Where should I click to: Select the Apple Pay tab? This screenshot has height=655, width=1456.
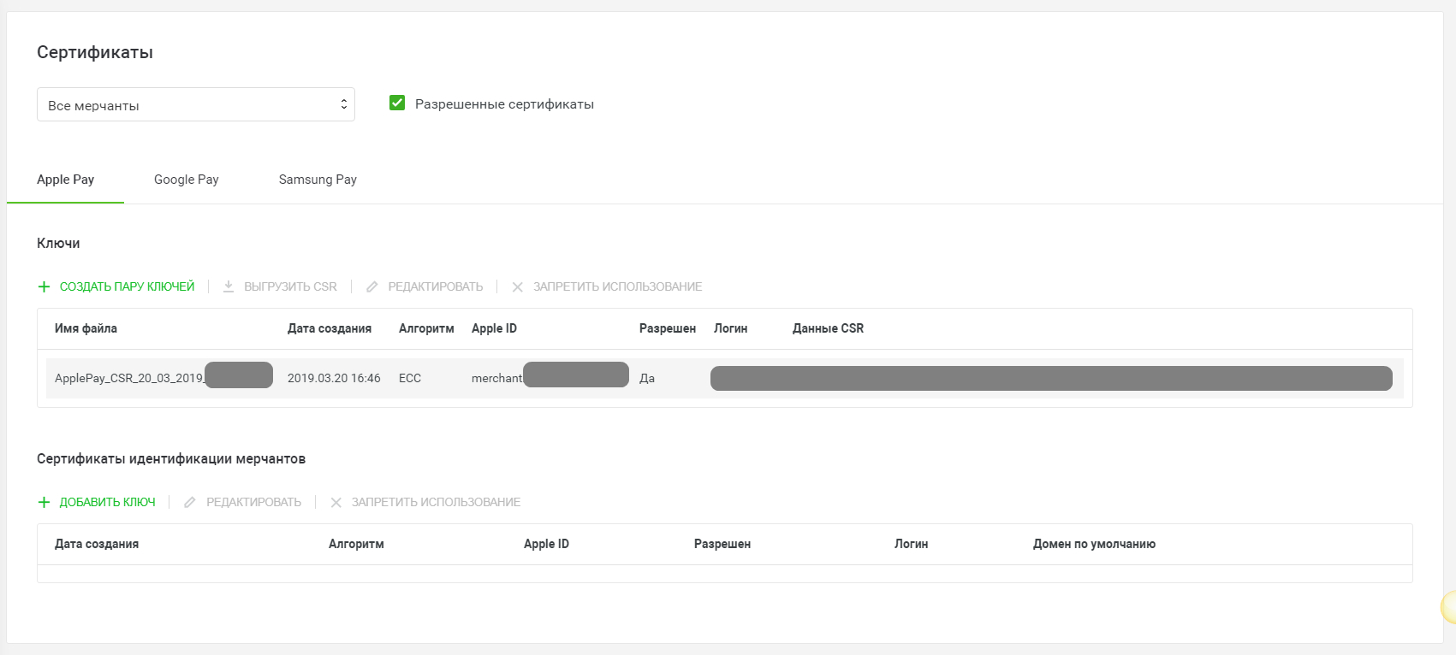click(66, 180)
